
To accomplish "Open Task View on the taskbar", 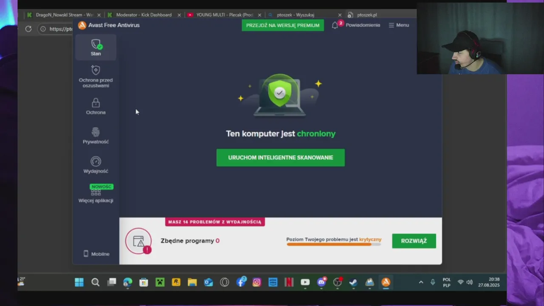I will [111, 282].
